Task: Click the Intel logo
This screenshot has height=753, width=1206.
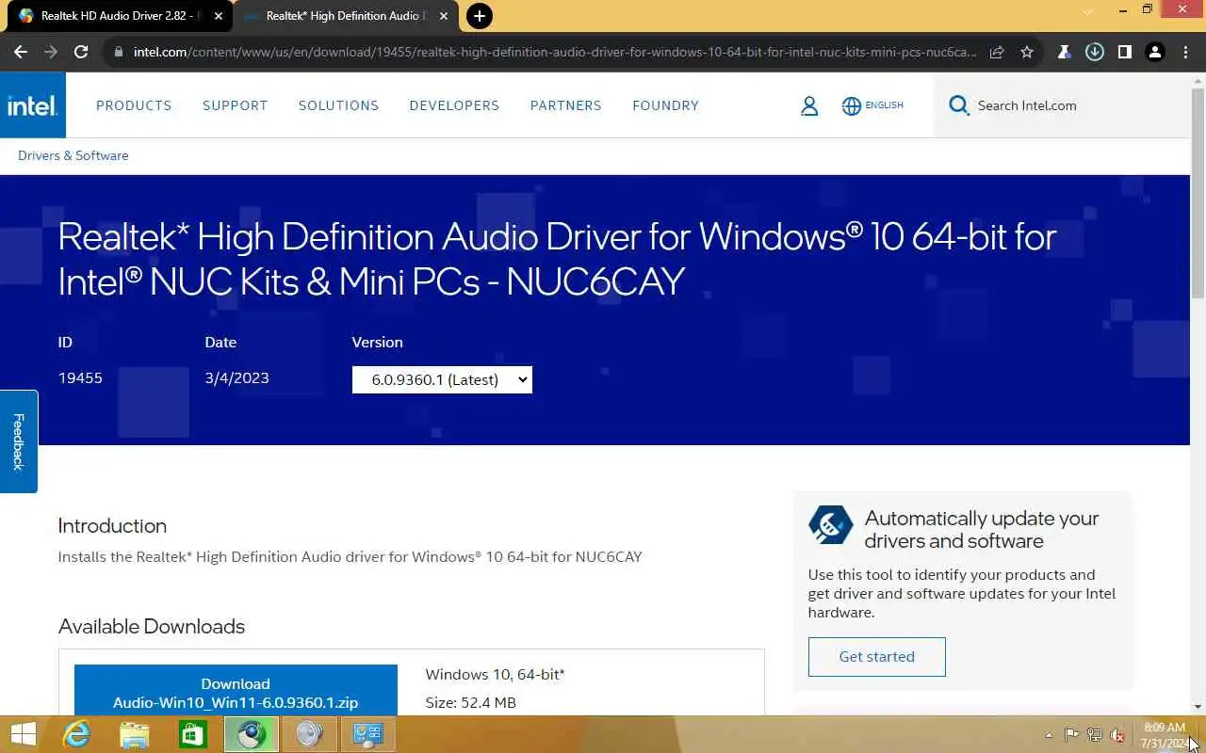Action: 33,105
